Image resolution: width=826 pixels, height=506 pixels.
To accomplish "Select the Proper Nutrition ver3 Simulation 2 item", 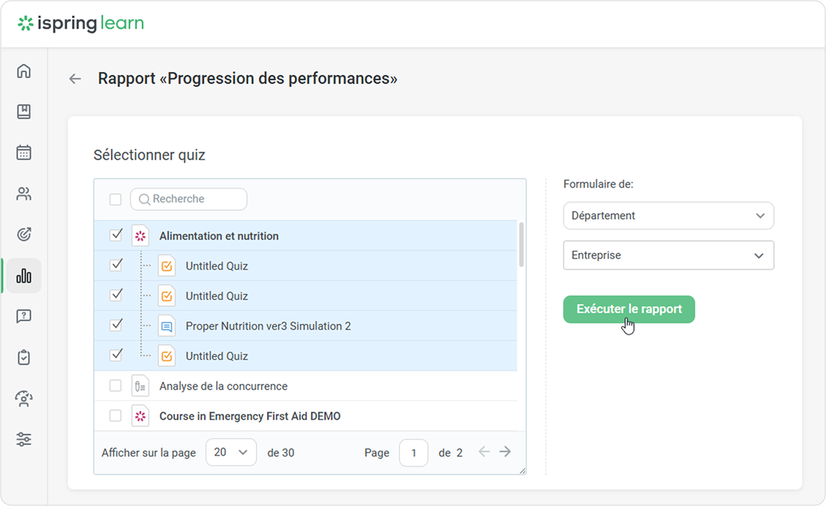I will 268,326.
